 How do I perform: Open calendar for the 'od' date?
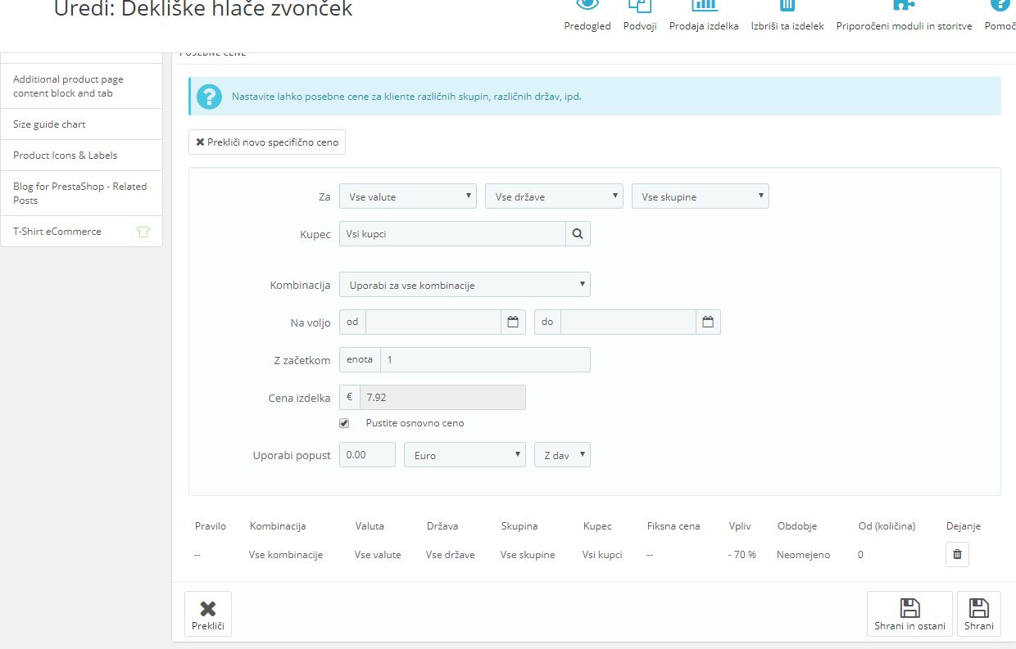(x=513, y=322)
